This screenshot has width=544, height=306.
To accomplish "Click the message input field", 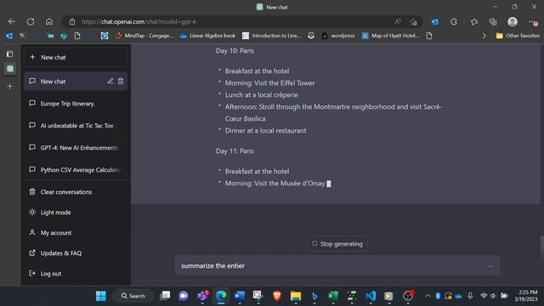I will pos(337,265).
